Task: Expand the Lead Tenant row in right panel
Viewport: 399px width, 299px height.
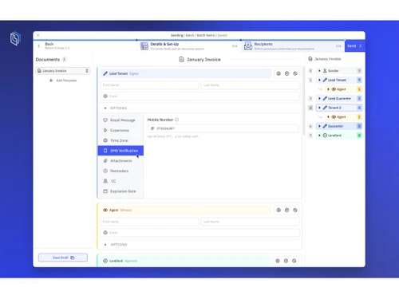Action: [319, 80]
